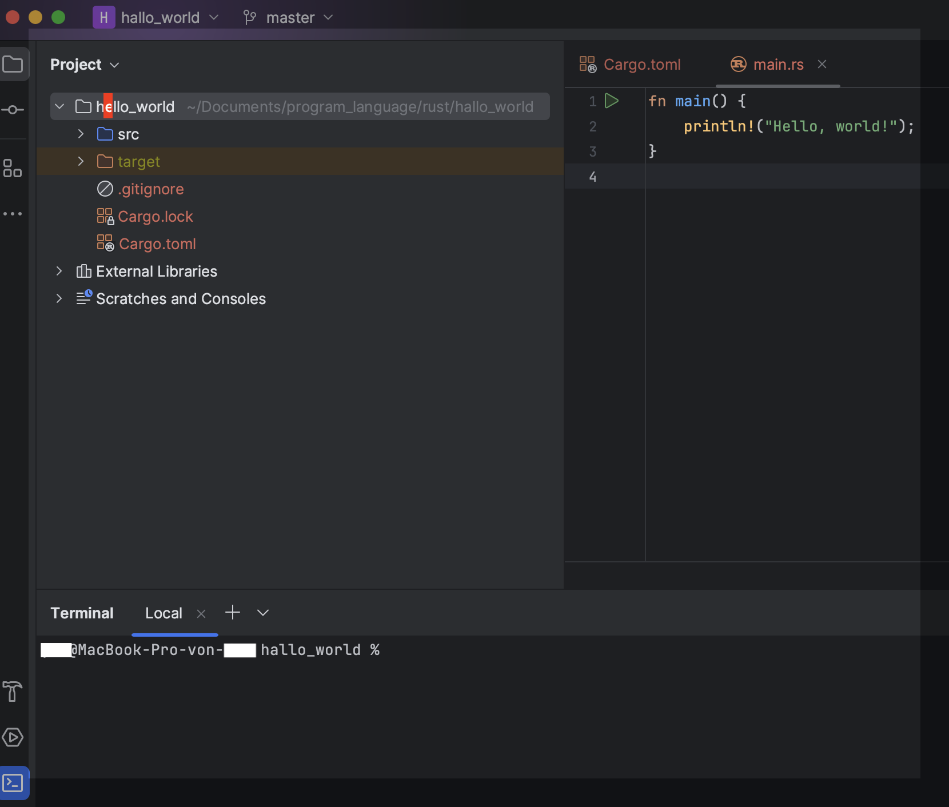Viewport: 949px width, 807px height.
Task: Expand Scratches and Consoles node
Action: pos(59,298)
